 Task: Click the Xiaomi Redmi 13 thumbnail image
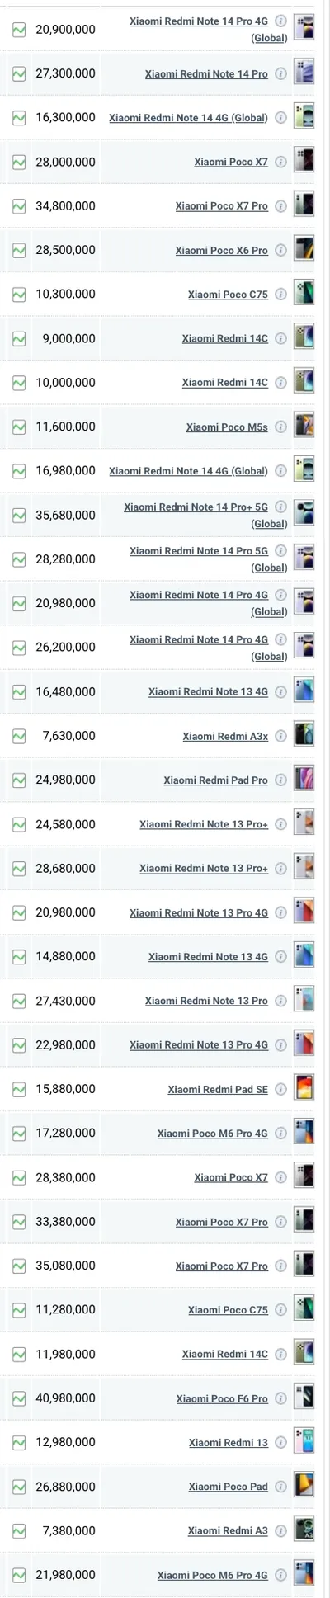coord(304,1442)
